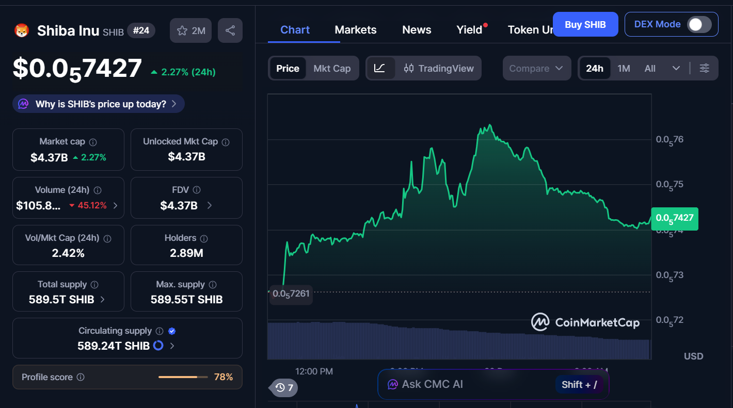Click the history clock icon badge
This screenshot has width=733, height=408.
pos(284,387)
